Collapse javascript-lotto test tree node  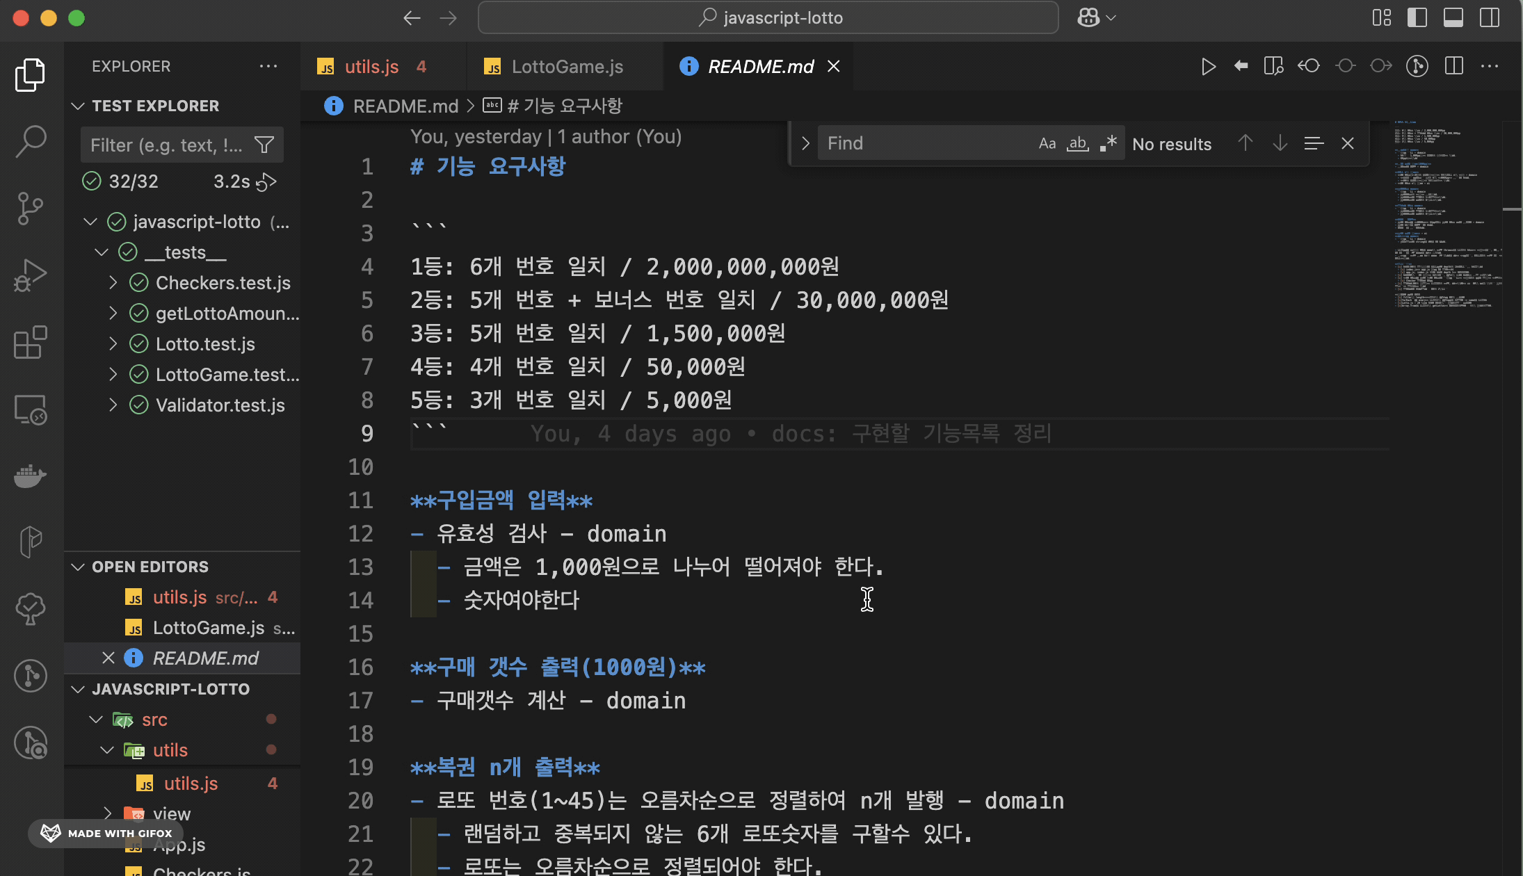click(x=90, y=222)
